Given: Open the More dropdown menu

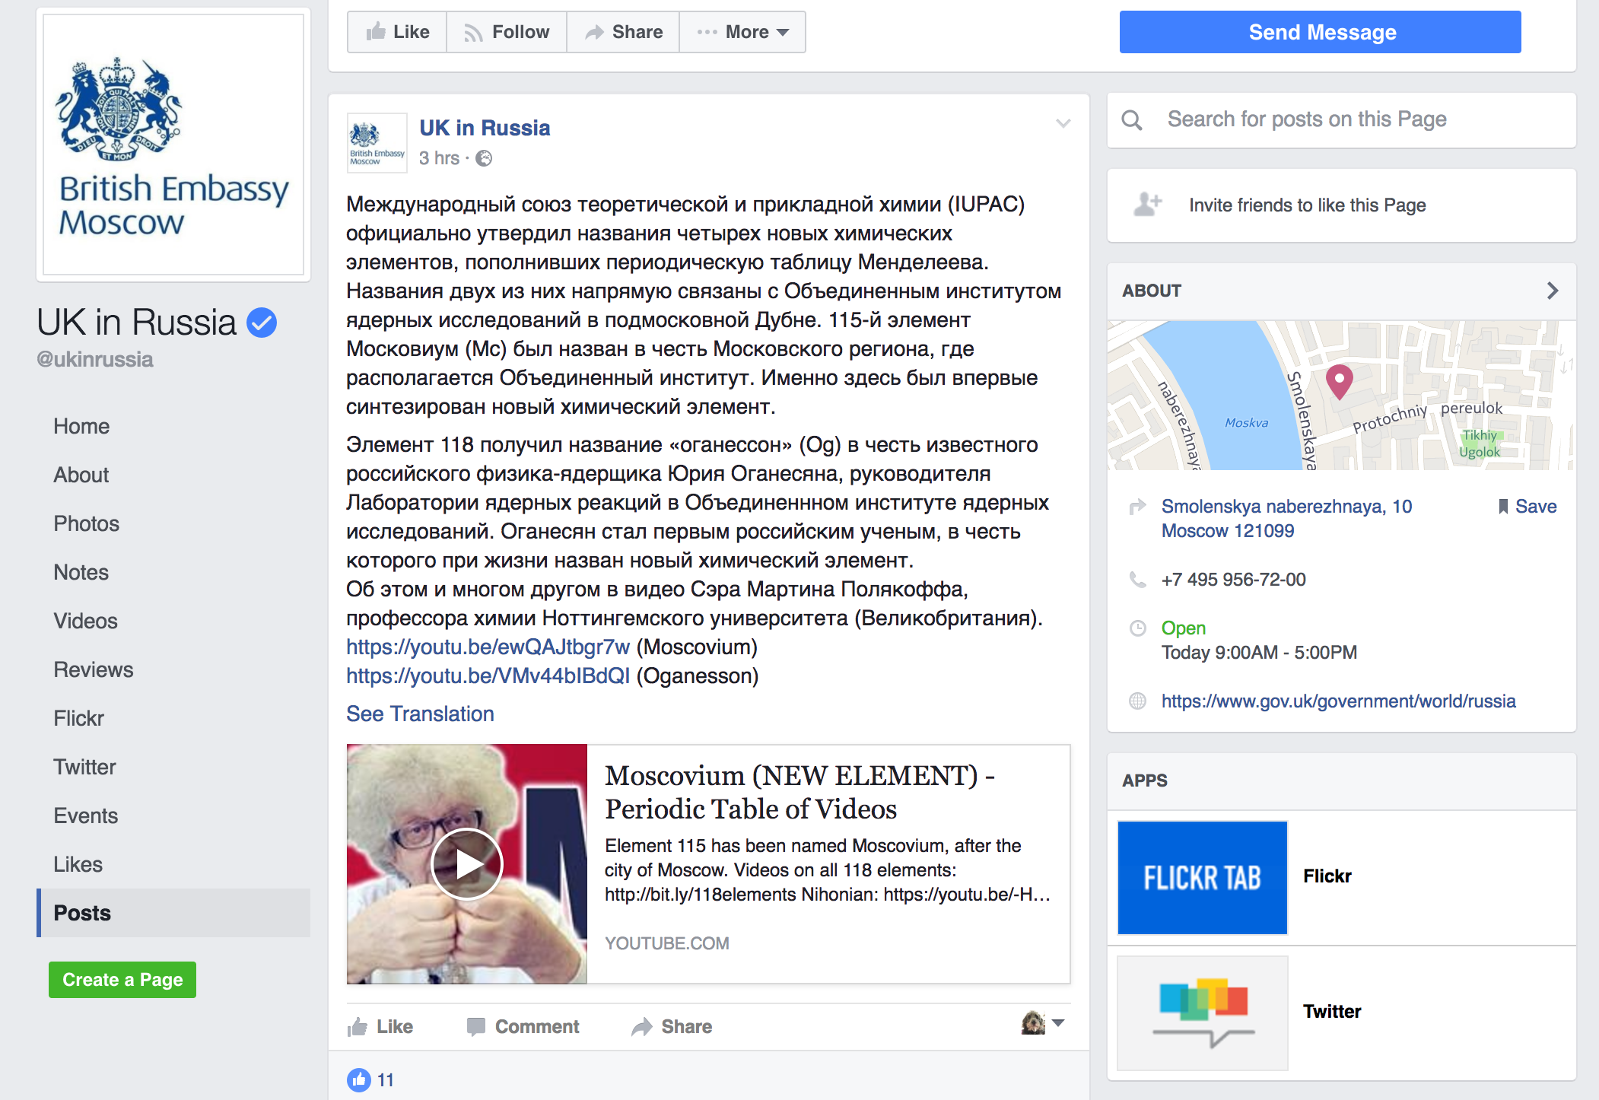Looking at the screenshot, I should coord(742,32).
